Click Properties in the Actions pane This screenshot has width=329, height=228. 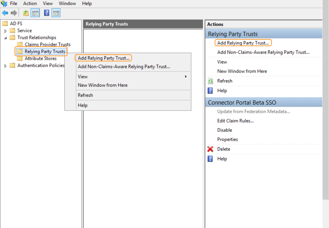227,139
